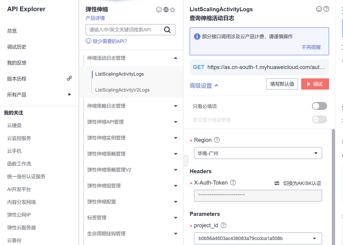The height and width of the screenshot is (245, 343).
Task: Open AI开发平台 under 我的关注
Action: (19, 189)
